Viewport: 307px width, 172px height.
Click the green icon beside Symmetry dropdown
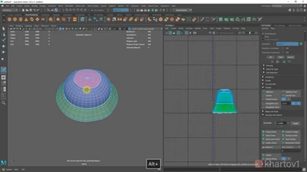[301, 44]
